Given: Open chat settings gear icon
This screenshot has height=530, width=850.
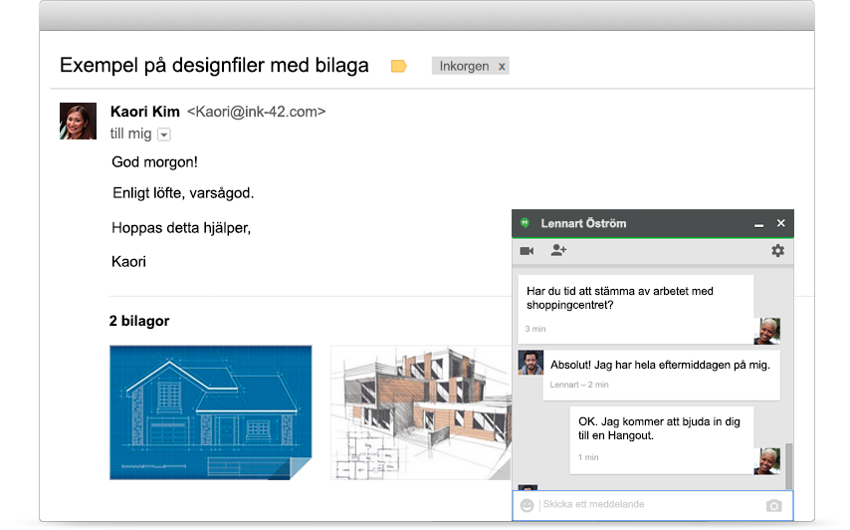Looking at the screenshot, I should 778,251.
